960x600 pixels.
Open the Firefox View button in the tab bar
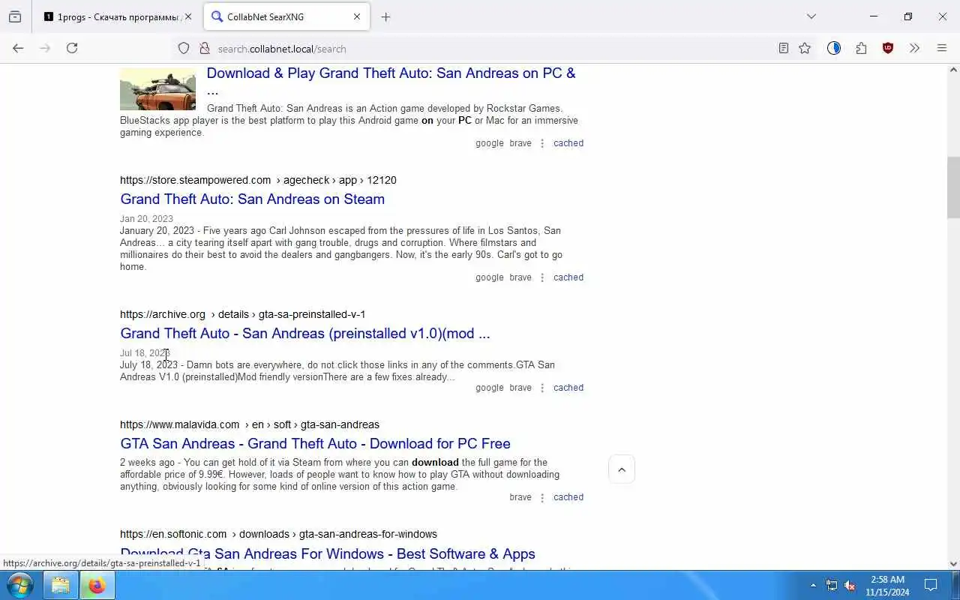tap(15, 16)
